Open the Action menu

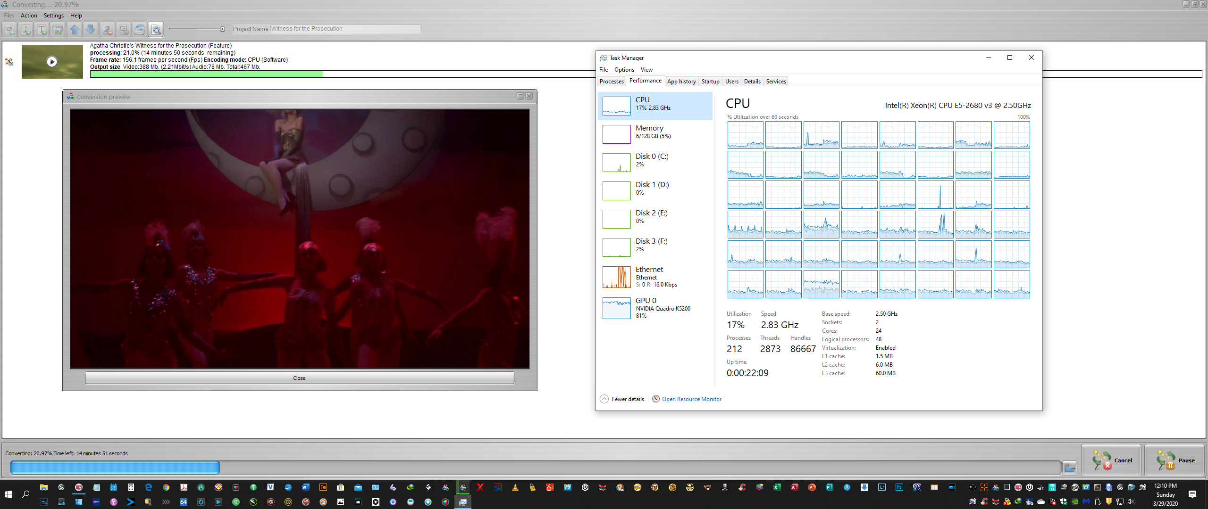pyautogui.click(x=29, y=16)
